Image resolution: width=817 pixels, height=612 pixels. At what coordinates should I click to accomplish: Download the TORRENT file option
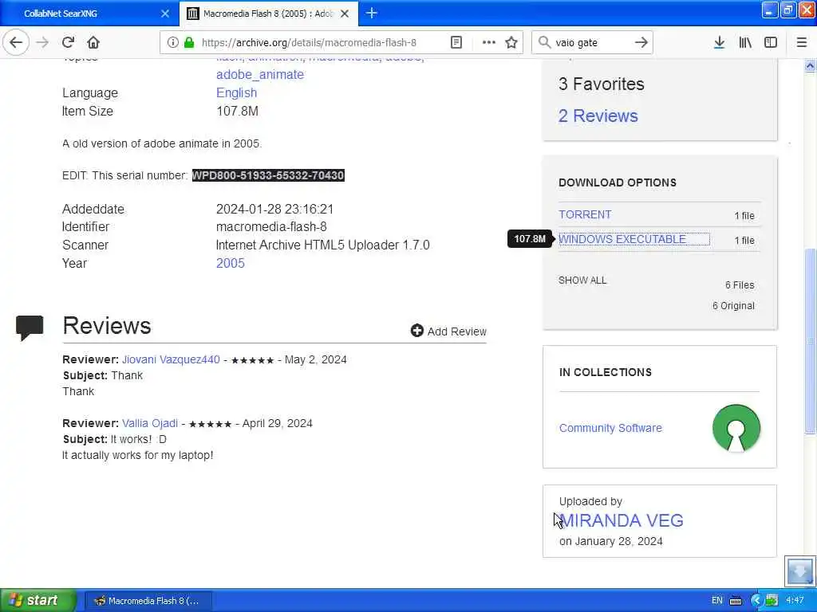pyautogui.click(x=585, y=214)
